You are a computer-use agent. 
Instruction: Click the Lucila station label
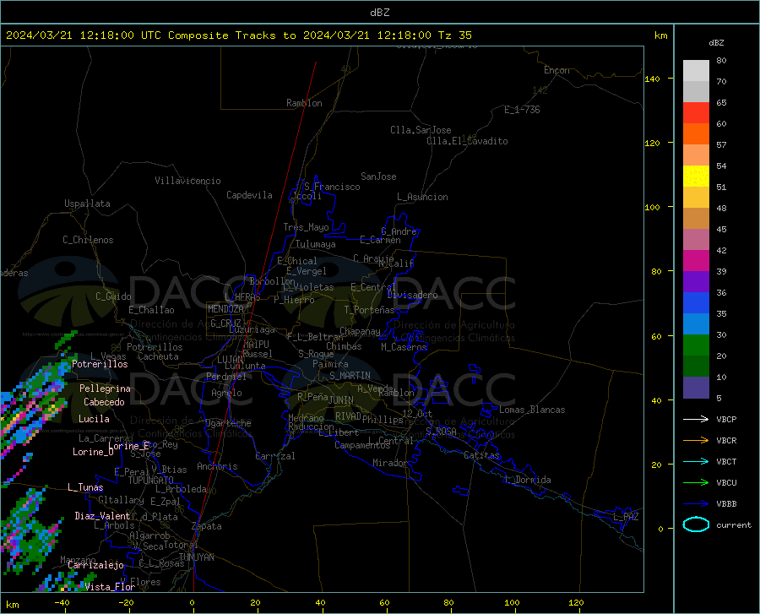[x=94, y=419]
